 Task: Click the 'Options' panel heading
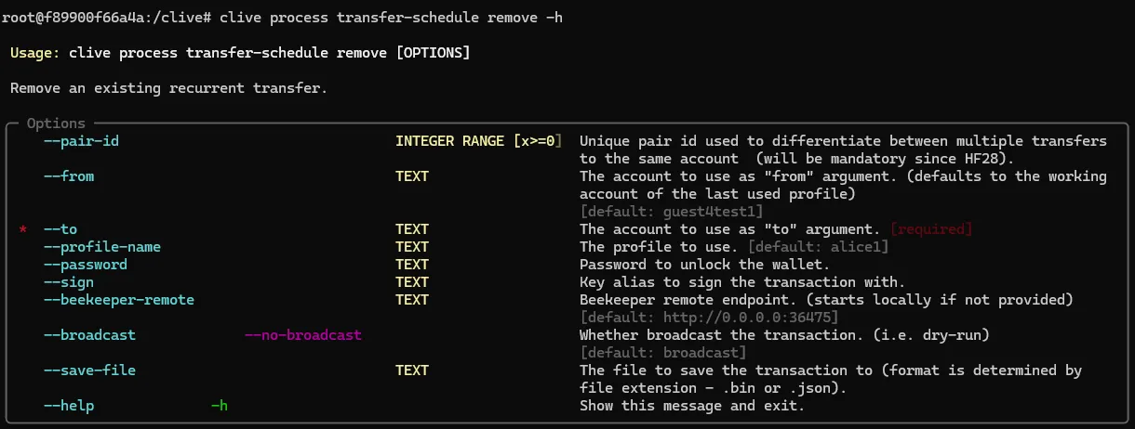tap(56, 123)
